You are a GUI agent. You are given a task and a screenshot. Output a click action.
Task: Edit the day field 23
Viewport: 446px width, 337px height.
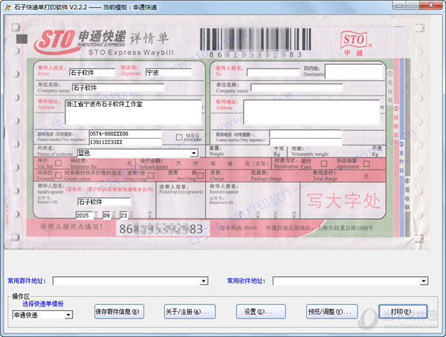pos(123,215)
